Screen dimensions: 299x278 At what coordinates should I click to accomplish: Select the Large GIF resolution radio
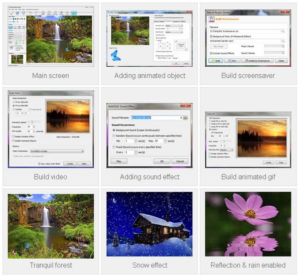point(210,127)
